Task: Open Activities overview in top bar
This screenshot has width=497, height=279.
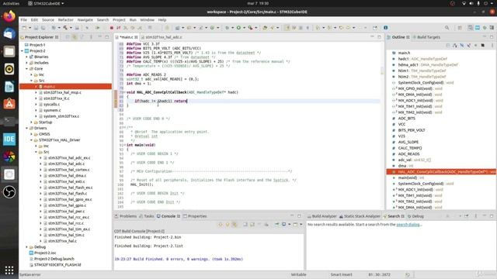Action: tap(11, 3)
